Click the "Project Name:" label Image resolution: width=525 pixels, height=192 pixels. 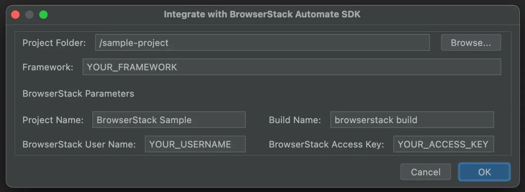click(53, 120)
